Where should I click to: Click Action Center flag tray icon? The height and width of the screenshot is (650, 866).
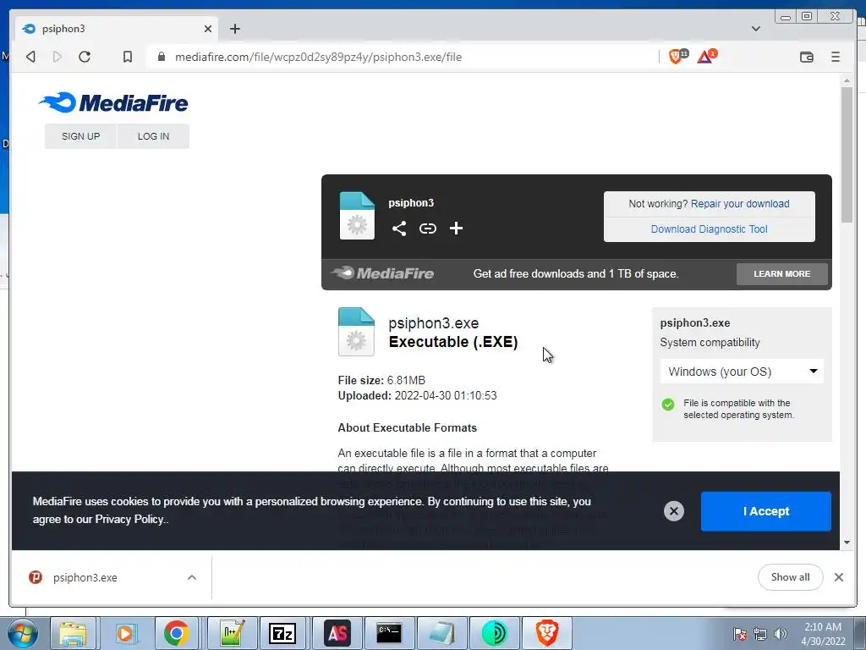(x=740, y=634)
